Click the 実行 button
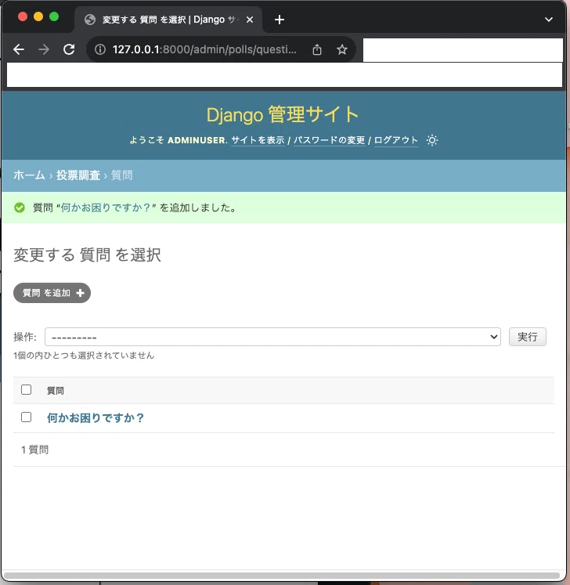Viewport: 570px width, 585px height. [528, 337]
